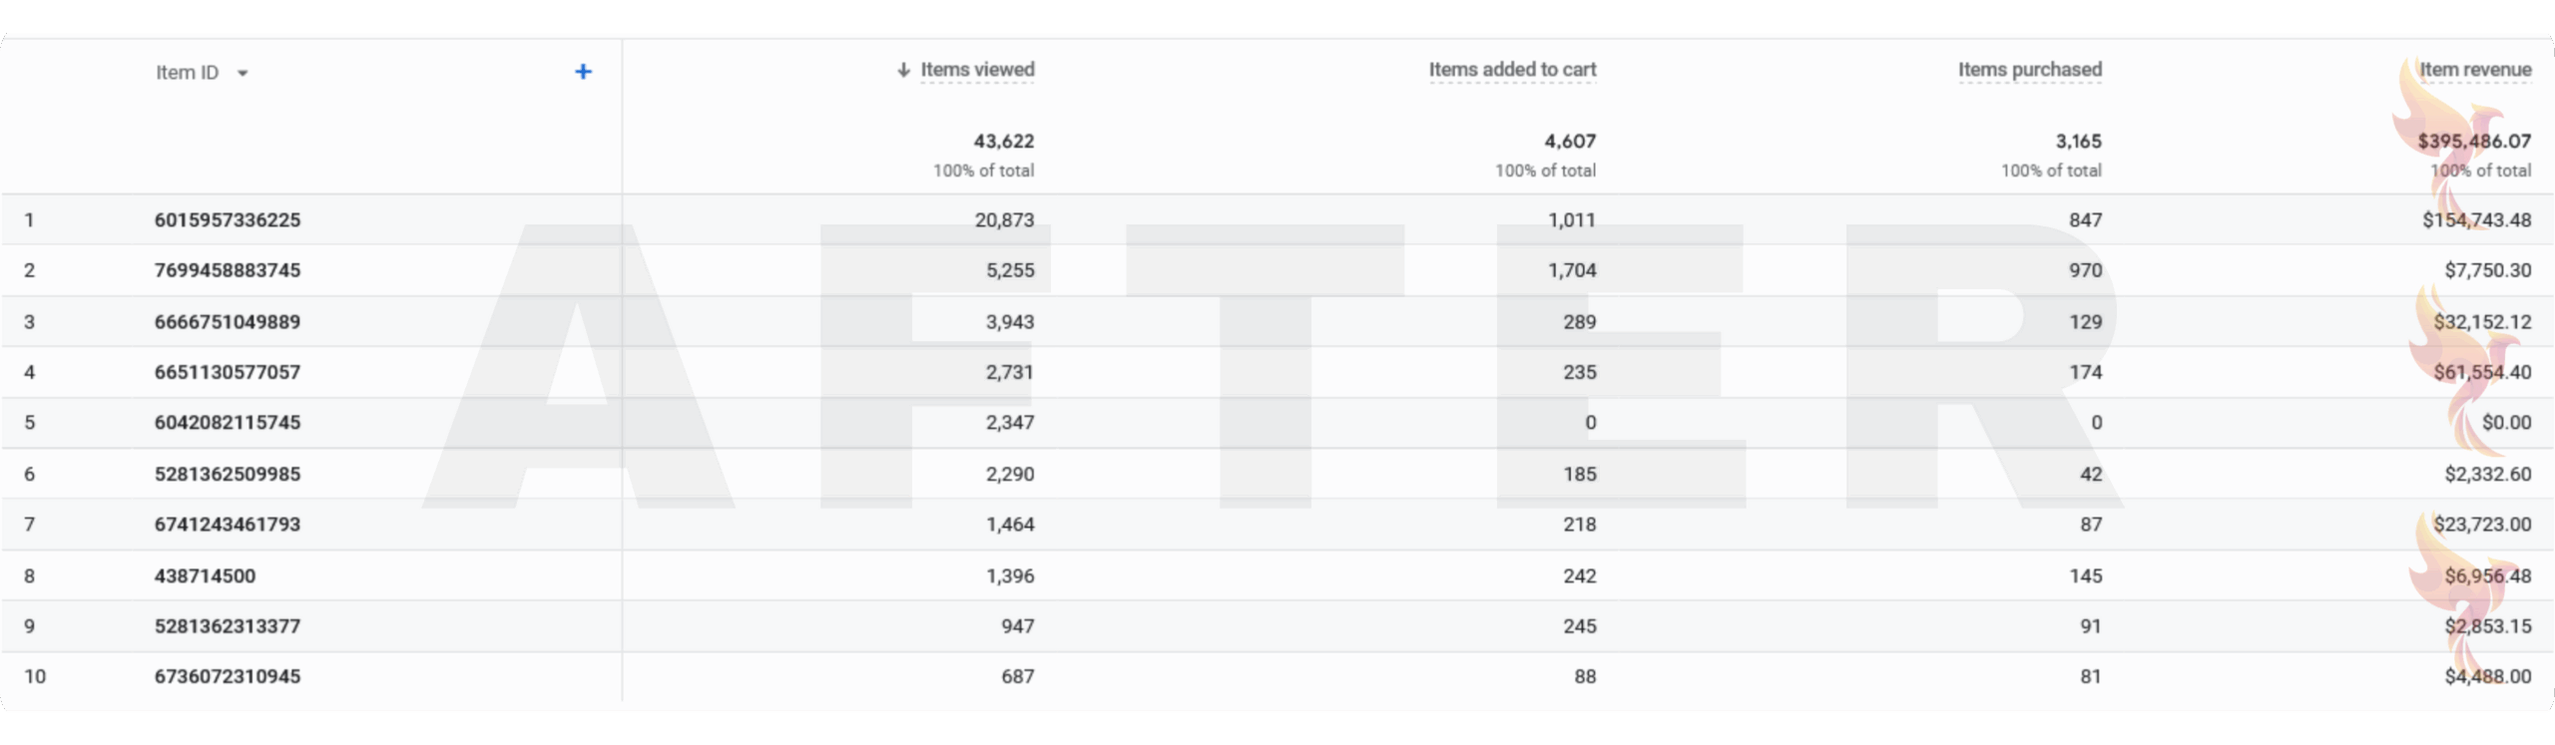Image resolution: width=2555 pixels, height=745 pixels.
Task: Click item ID 6042082115745
Action: click(228, 423)
